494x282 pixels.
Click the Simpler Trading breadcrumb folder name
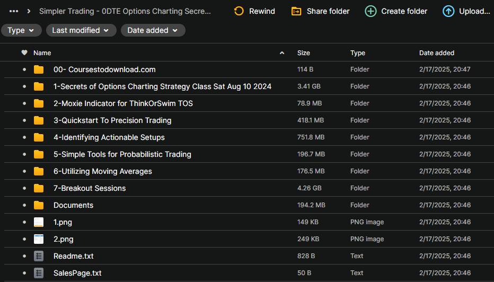tap(125, 11)
